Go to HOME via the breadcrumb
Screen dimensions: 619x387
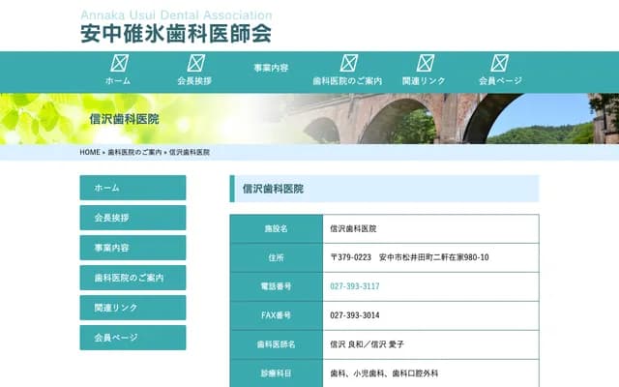click(89, 153)
